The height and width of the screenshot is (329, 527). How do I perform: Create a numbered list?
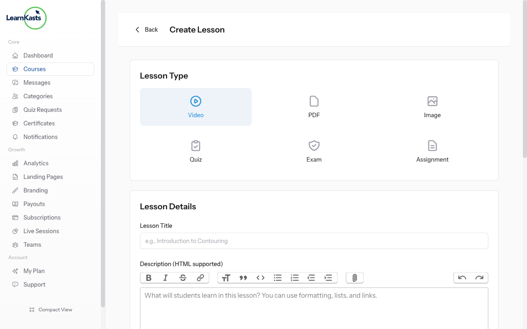pos(294,278)
